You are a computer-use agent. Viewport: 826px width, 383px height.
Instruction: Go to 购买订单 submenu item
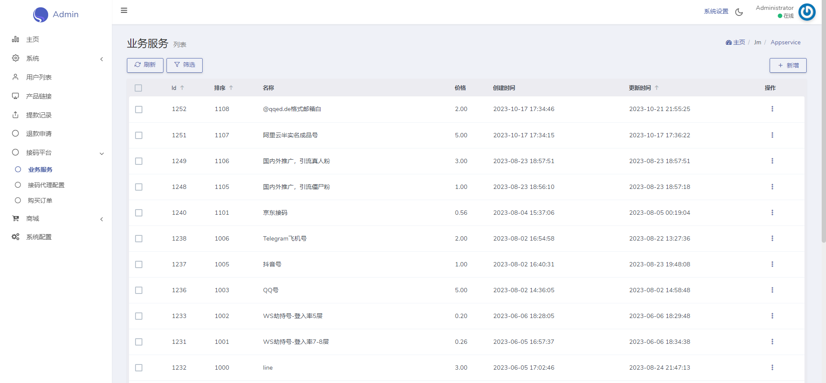[x=40, y=201]
